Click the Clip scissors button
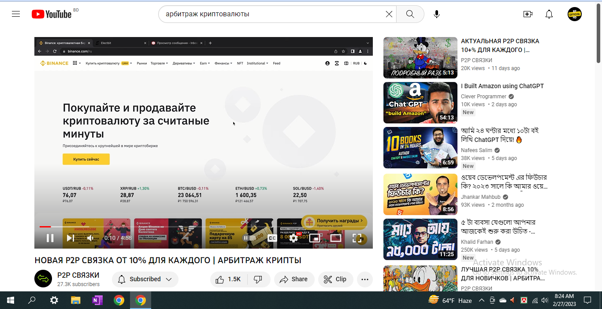Screen dimensions: 602x309 pyautogui.click(x=336, y=279)
